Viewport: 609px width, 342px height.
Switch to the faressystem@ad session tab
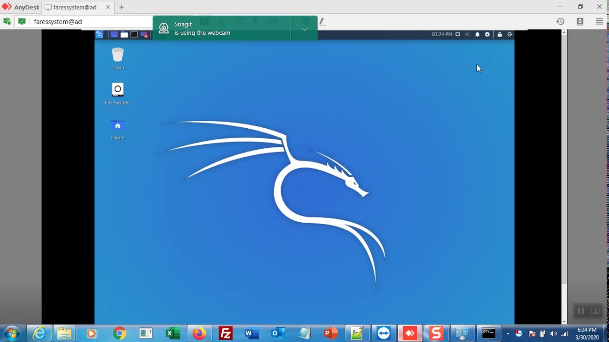coord(74,7)
